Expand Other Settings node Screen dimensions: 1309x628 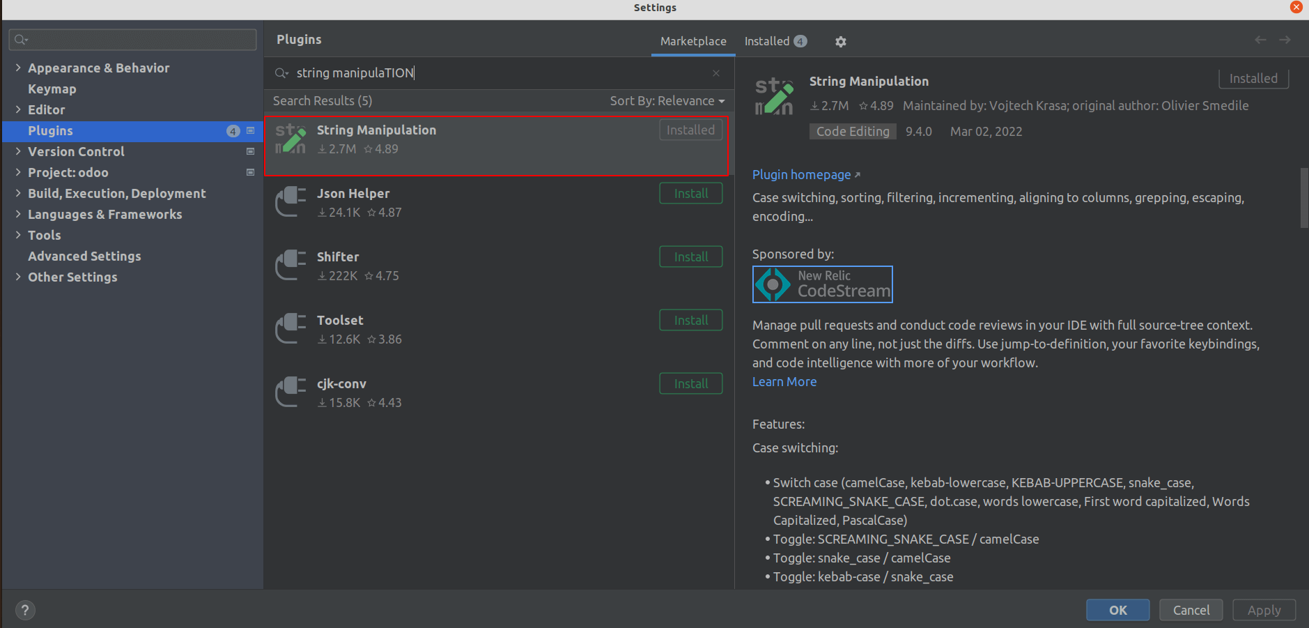coord(18,277)
